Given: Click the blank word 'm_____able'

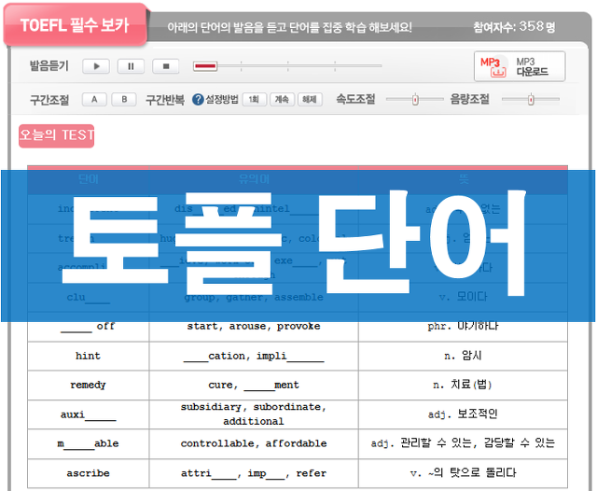Looking at the screenshot, I should pyautogui.click(x=88, y=443).
